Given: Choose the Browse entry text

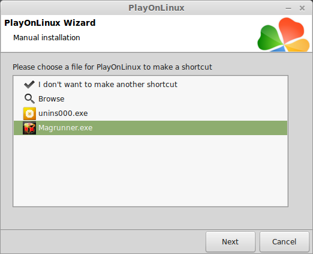Looking at the screenshot, I should pos(52,99).
